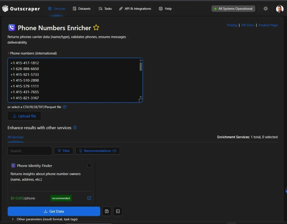Open the Services menu
Screen dimensions: 287x224
point(57,9)
